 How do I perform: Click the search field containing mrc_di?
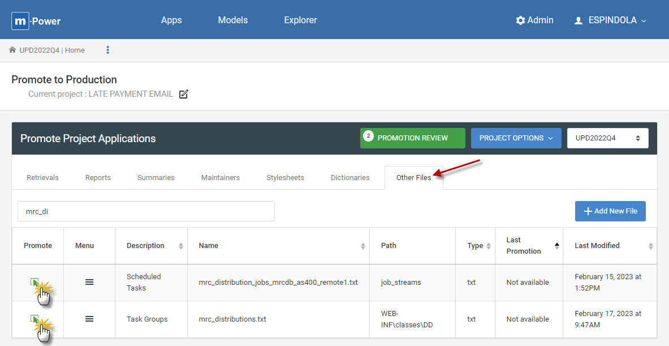(x=146, y=211)
